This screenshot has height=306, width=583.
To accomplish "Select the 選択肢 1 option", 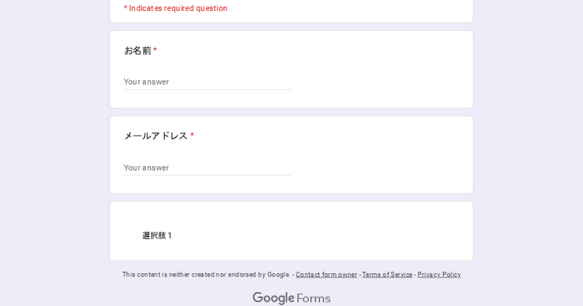I will 157,236.
